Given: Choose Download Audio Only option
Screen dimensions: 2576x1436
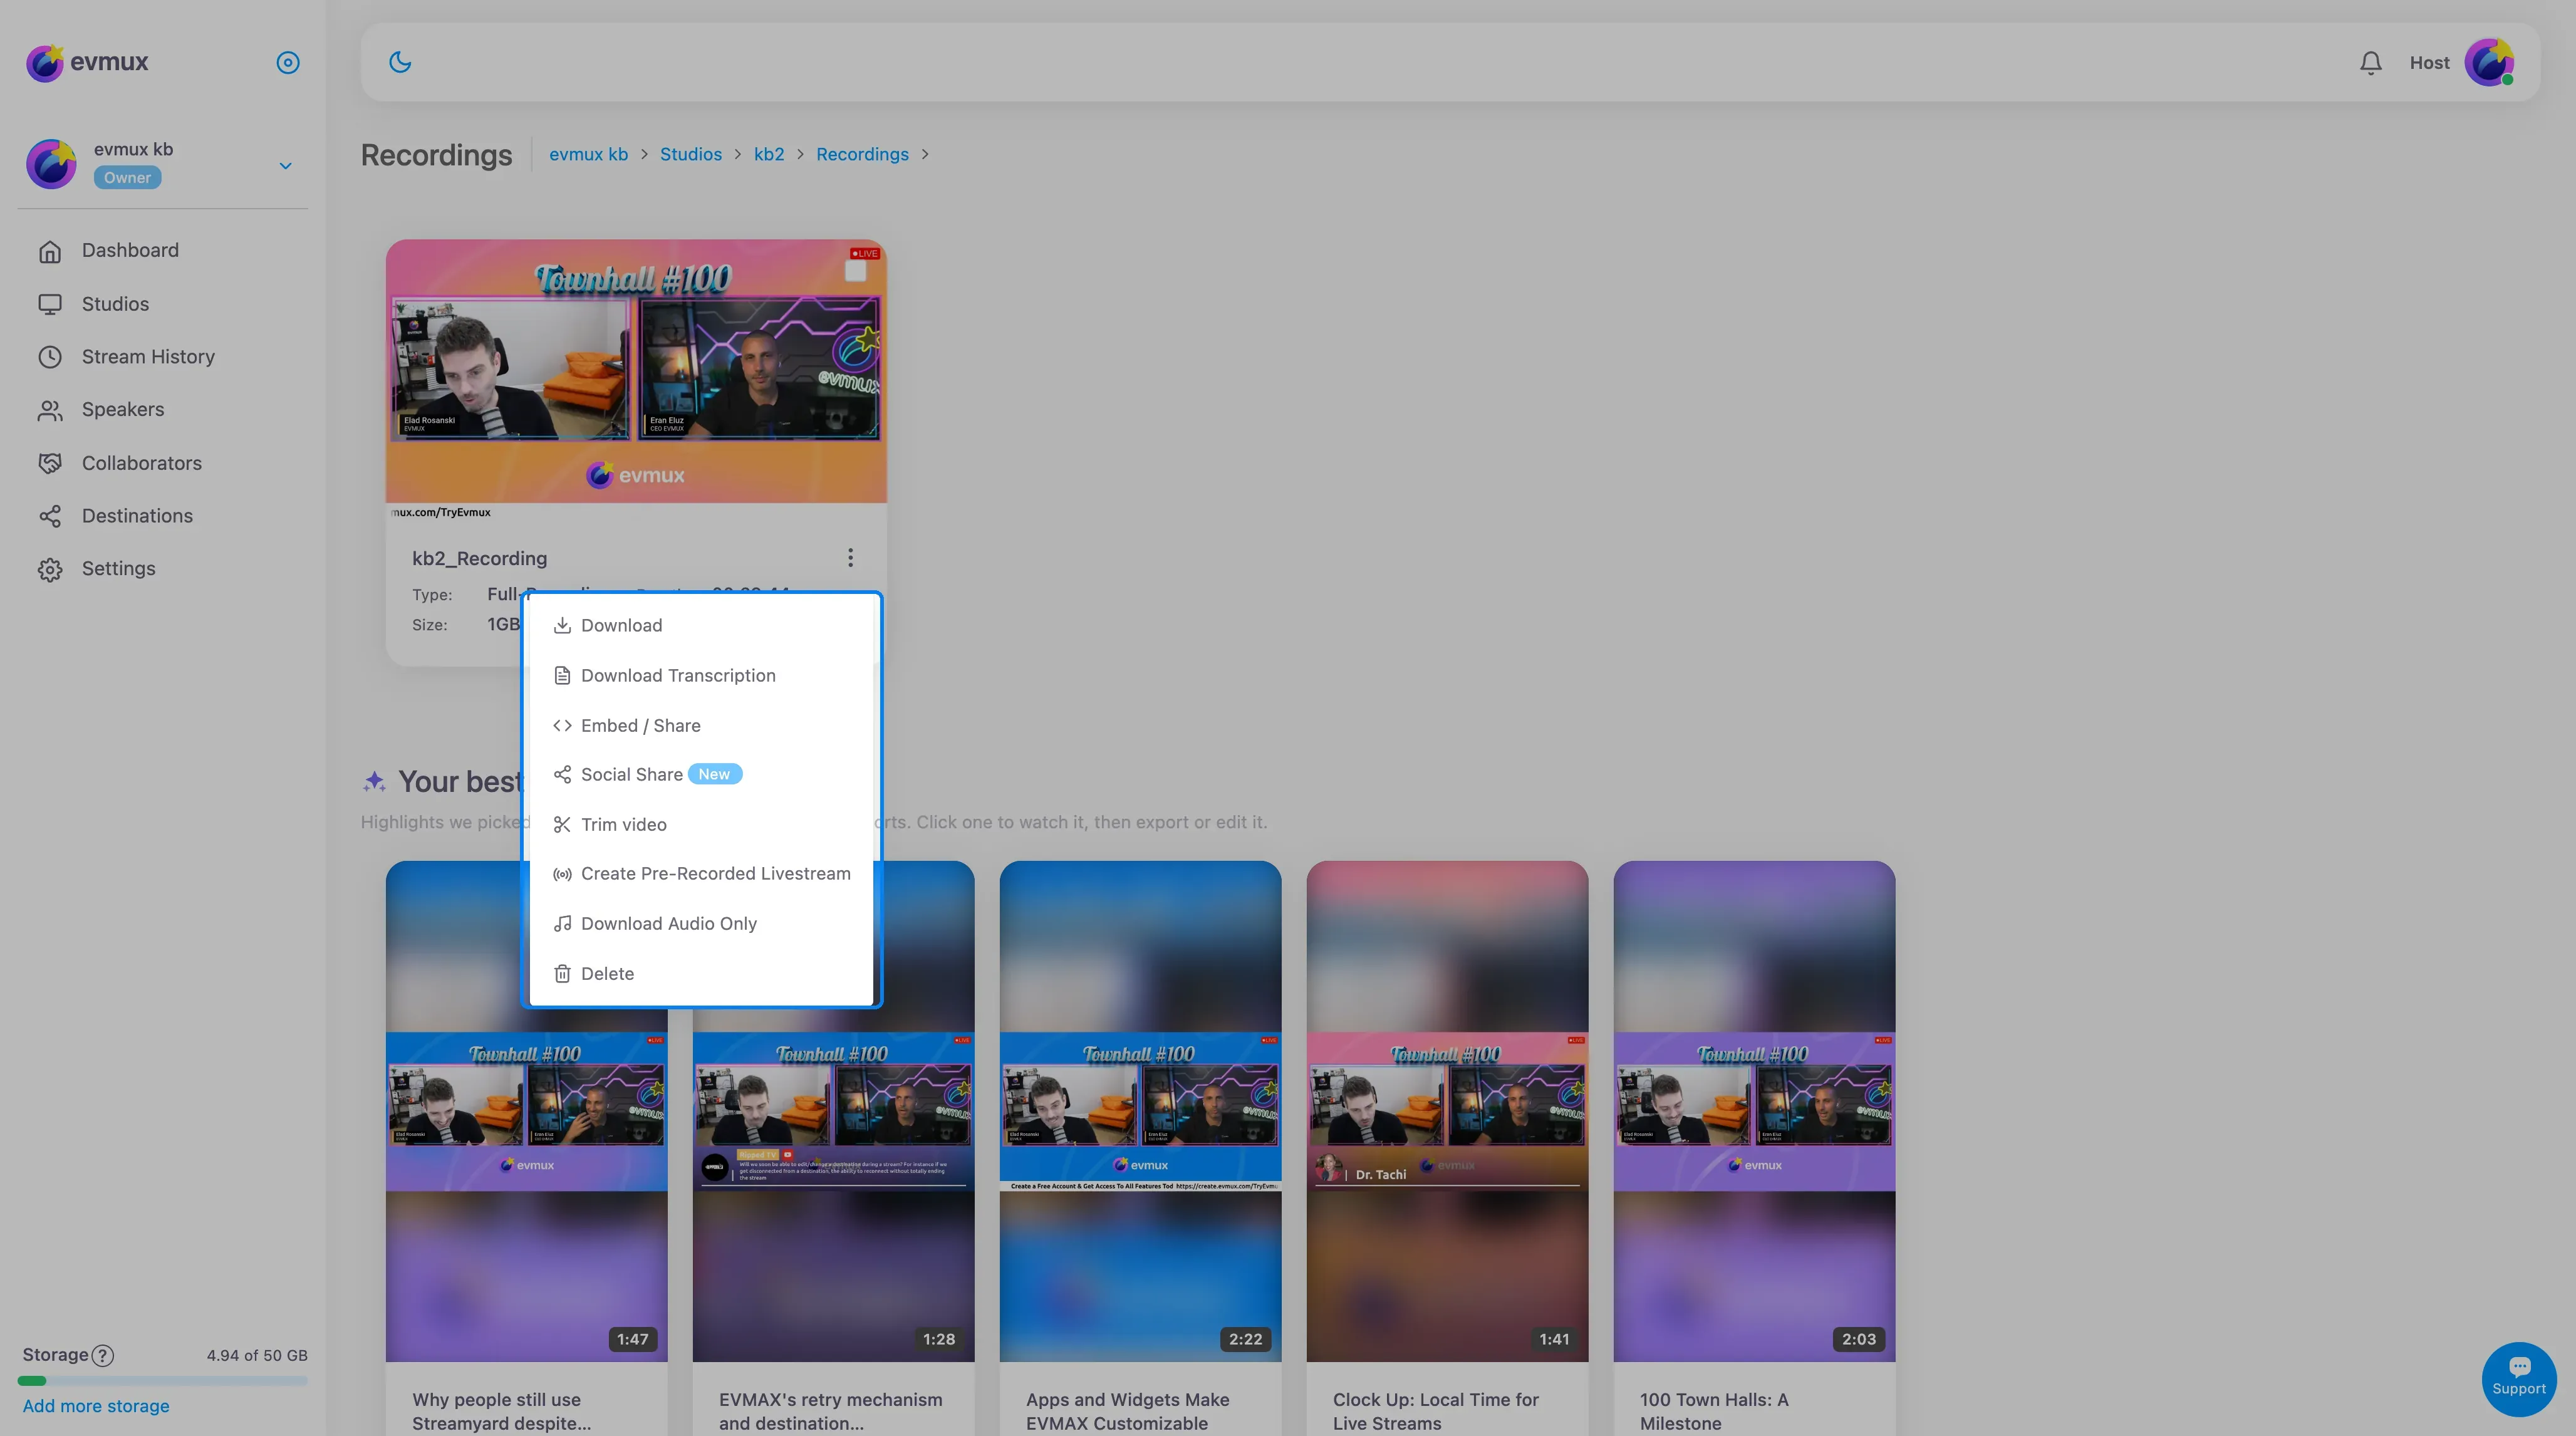Looking at the screenshot, I should (x=701, y=924).
